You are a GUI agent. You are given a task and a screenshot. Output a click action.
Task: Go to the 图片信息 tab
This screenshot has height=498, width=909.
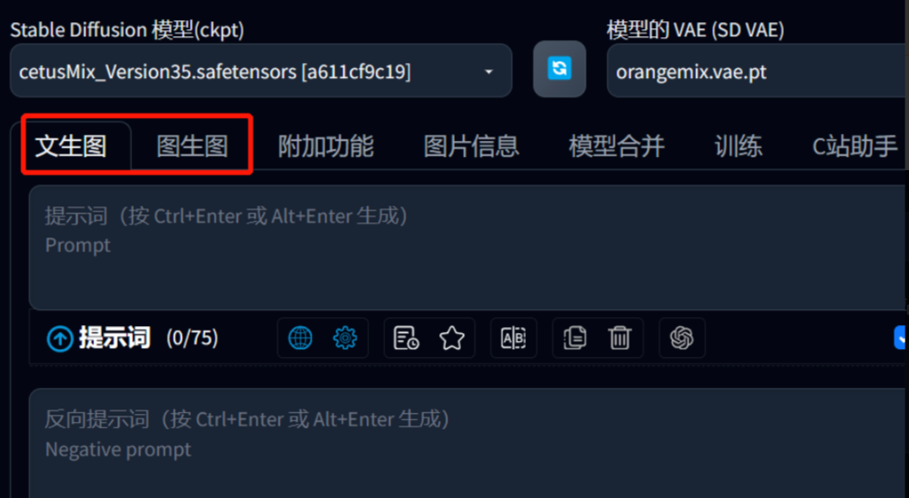pos(471,146)
